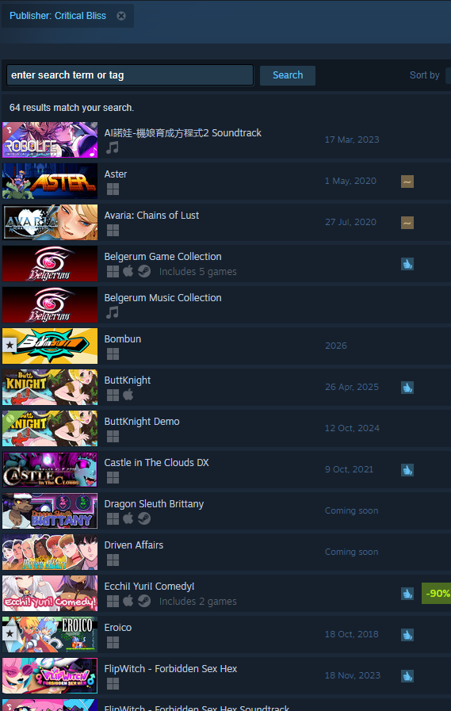Click the Windows icon under Avaria: Chains of Lust

tap(113, 231)
